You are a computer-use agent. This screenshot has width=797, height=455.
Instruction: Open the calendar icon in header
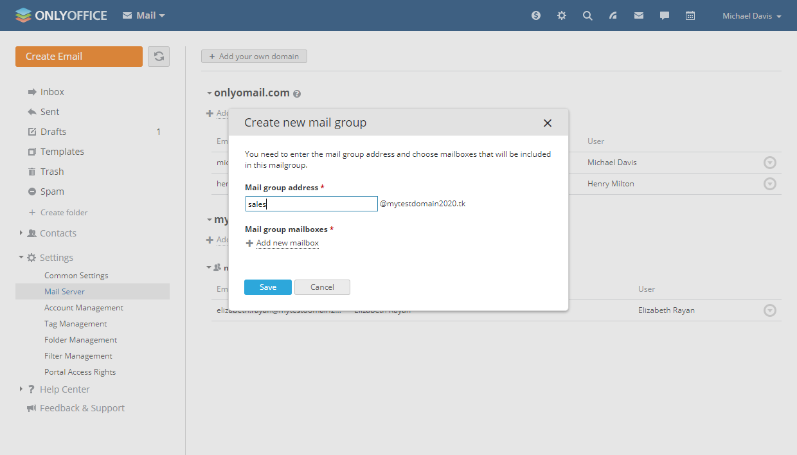690,15
